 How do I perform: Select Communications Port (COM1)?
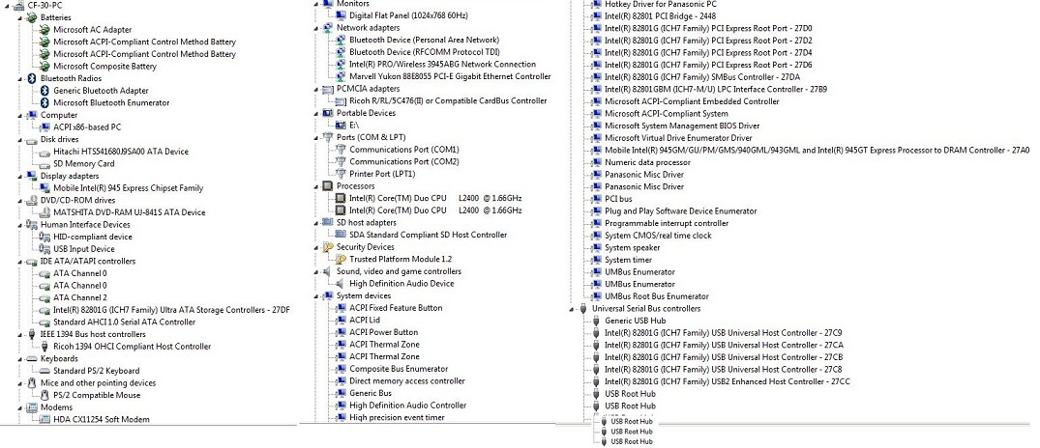(x=404, y=150)
